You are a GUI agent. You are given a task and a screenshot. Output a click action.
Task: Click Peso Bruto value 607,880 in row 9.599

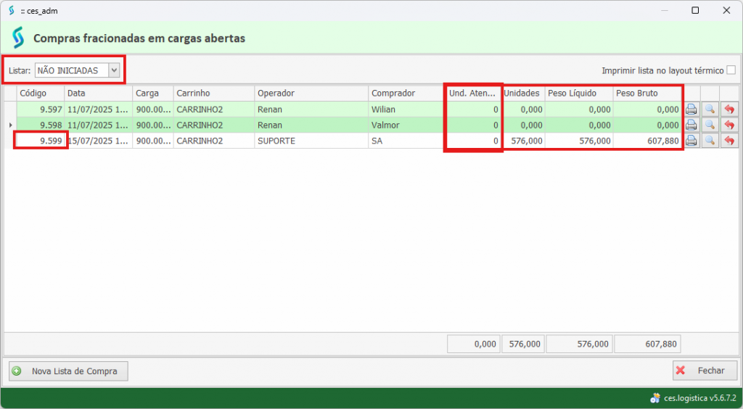click(x=647, y=141)
